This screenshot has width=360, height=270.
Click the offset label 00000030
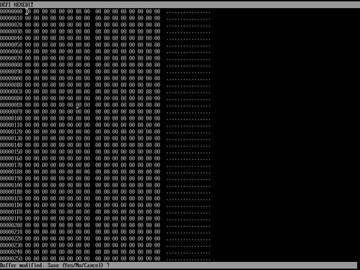click(x=11, y=31)
